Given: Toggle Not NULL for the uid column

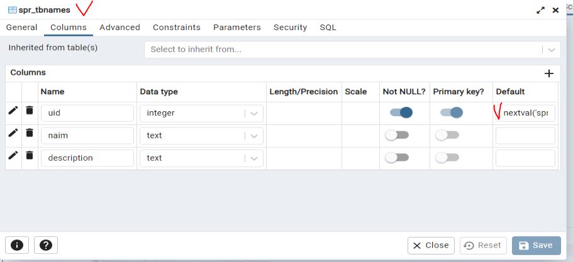Looking at the screenshot, I should (x=401, y=112).
